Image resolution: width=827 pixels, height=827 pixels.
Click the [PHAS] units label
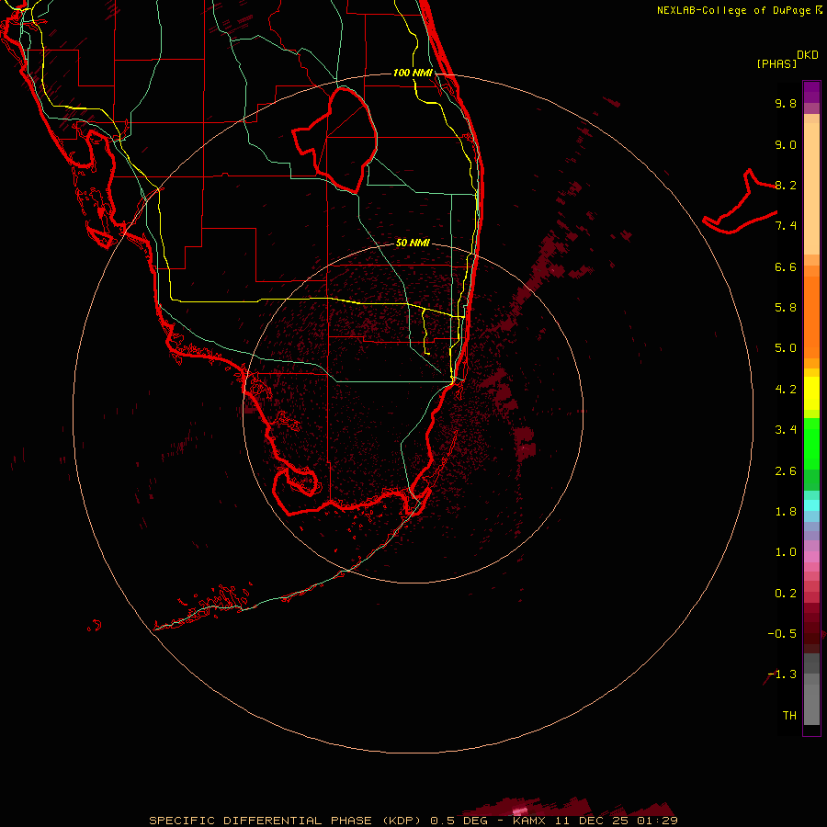point(776,63)
